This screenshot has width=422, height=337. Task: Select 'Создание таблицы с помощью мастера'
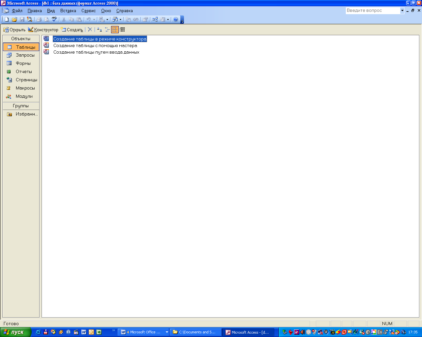[x=95, y=45]
